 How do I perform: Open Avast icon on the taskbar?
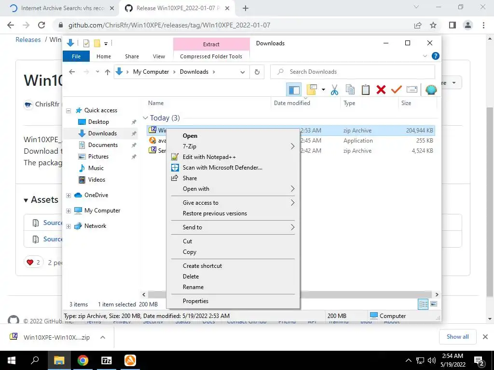click(x=130, y=360)
